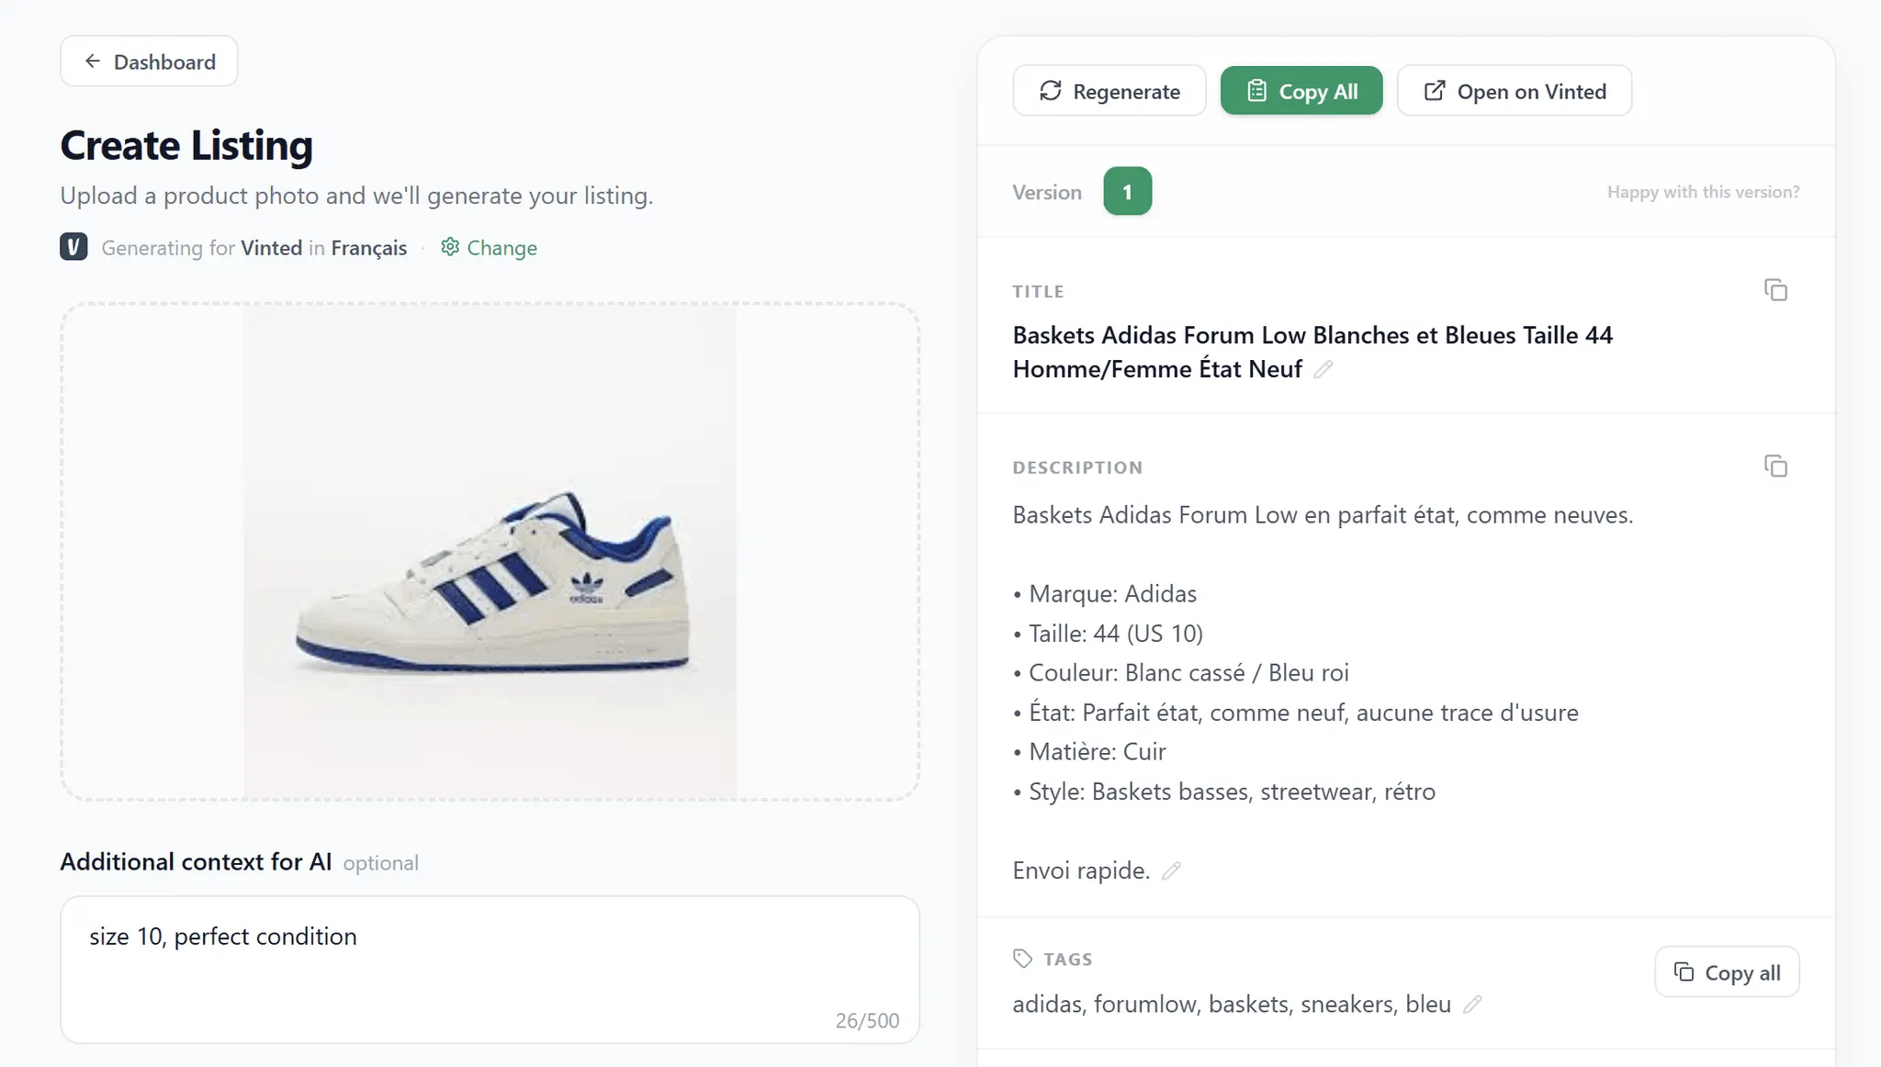This screenshot has width=1881, height=1067.
Task: Focus the additional context text area
Action: [490, 970]
